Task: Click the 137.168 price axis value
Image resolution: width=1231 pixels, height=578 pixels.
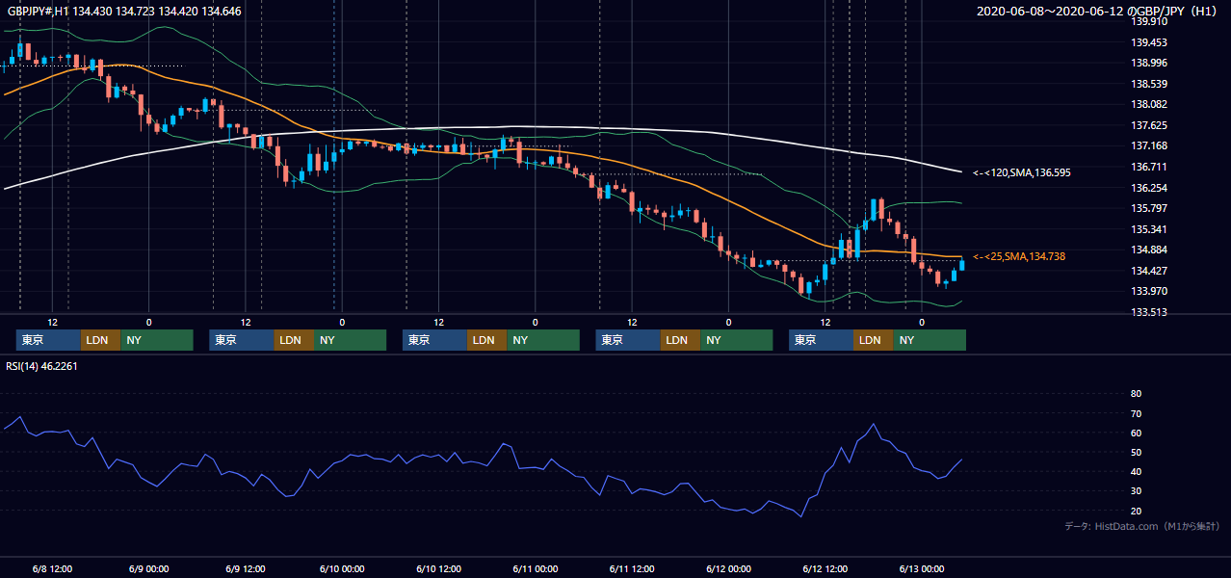Action: coord(1148,146)
